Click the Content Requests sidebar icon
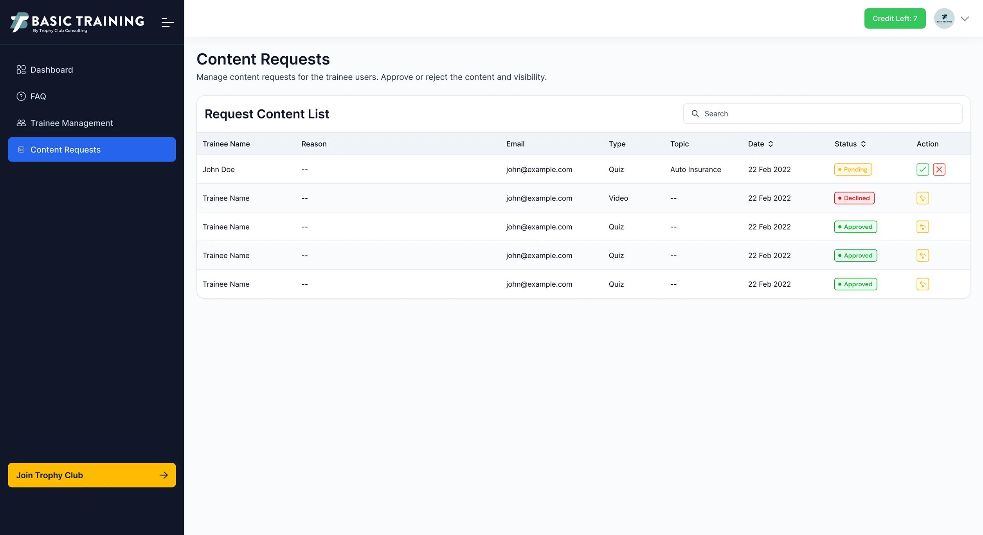 [21, 149]
